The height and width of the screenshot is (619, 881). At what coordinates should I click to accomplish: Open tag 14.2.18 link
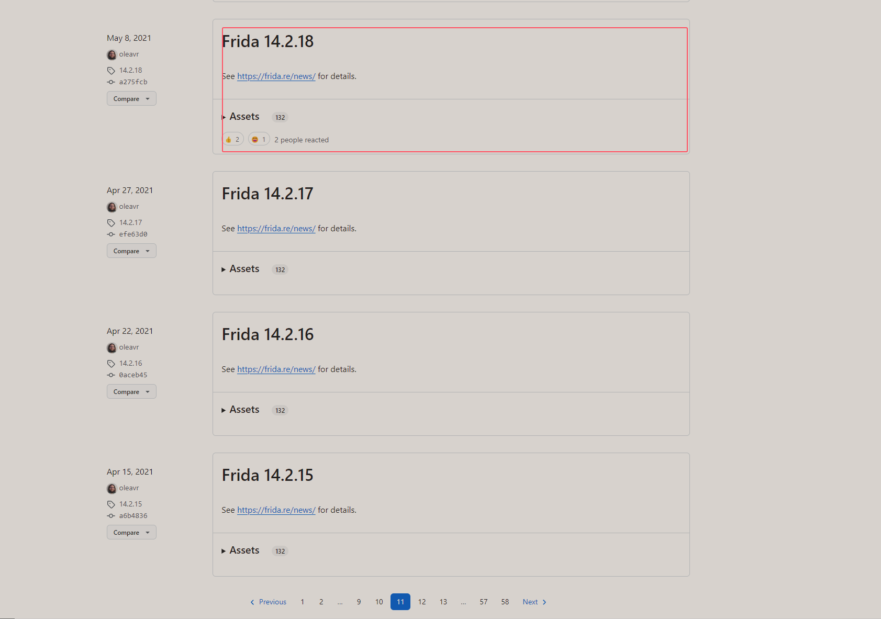pos(130,70)
